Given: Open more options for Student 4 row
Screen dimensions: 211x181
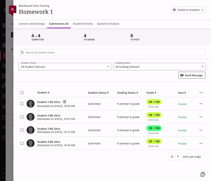Looking at the screenshot, I should 201,143.
